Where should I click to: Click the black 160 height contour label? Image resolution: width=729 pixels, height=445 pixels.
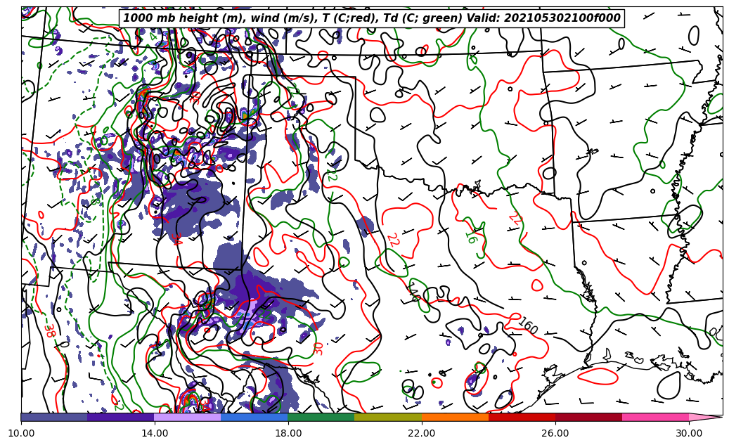pyautogui.click(x=527, y=325)
